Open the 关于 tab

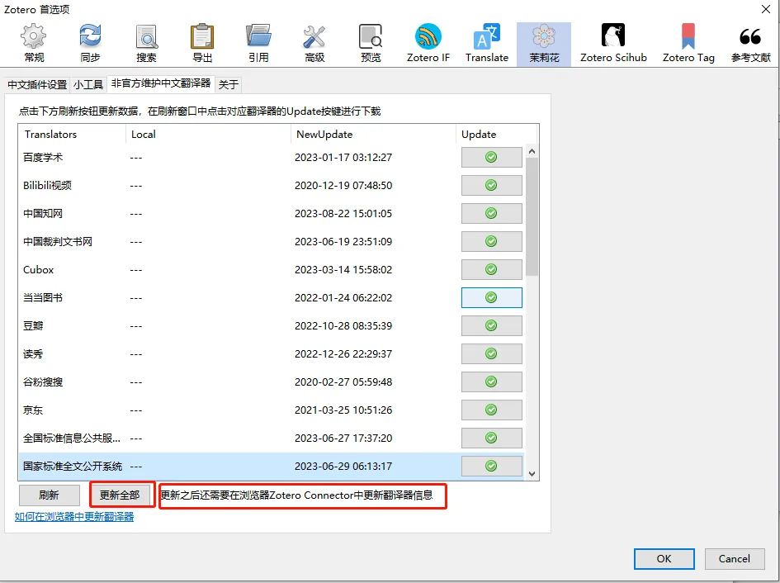pos(229,84)
